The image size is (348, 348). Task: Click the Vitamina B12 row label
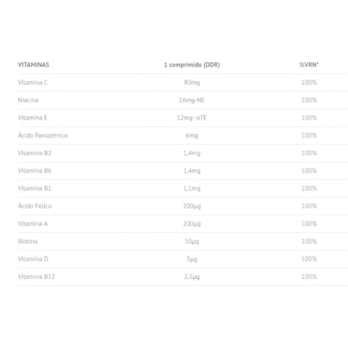click(x=36, y=277)
